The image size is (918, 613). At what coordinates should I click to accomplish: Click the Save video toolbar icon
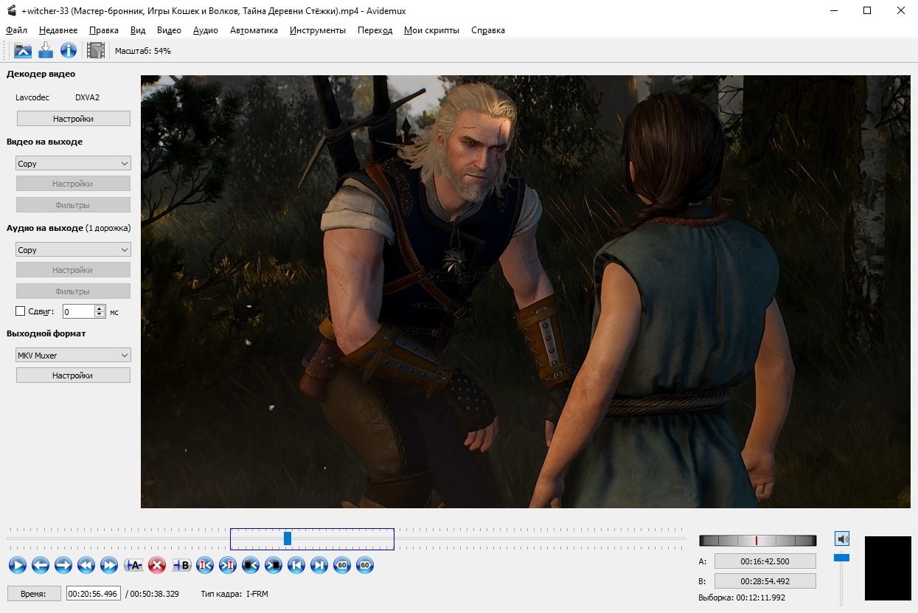46,50
